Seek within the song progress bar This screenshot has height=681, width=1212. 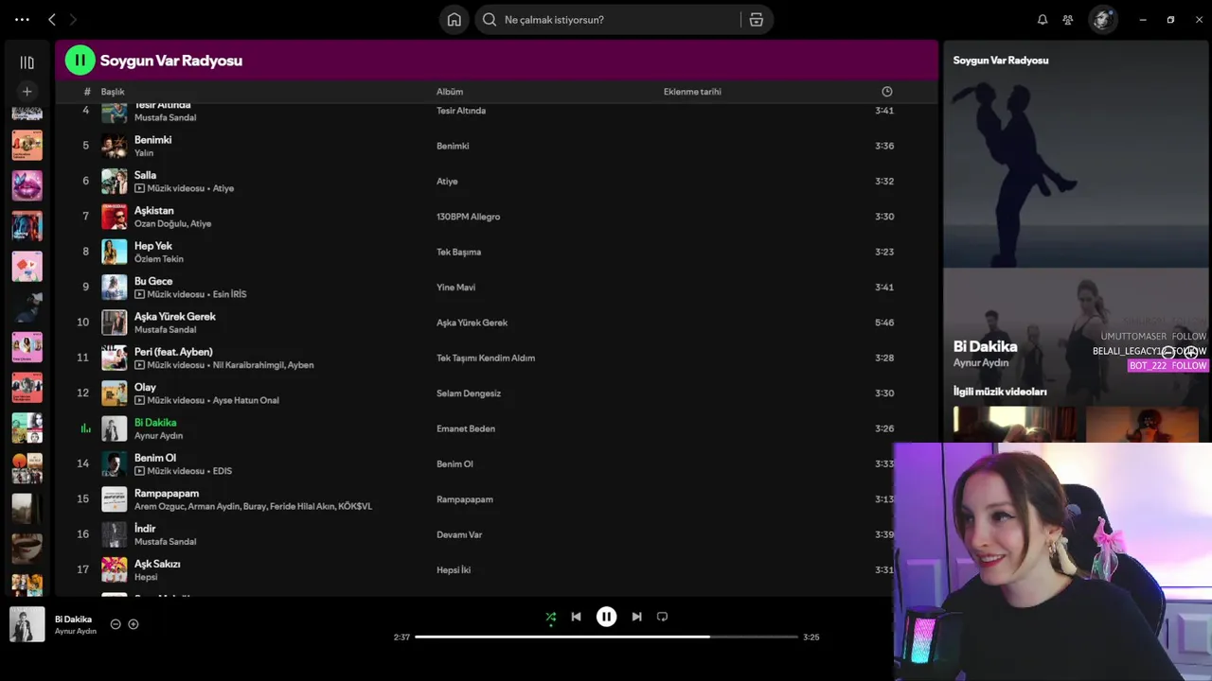[x=606, y=637]
